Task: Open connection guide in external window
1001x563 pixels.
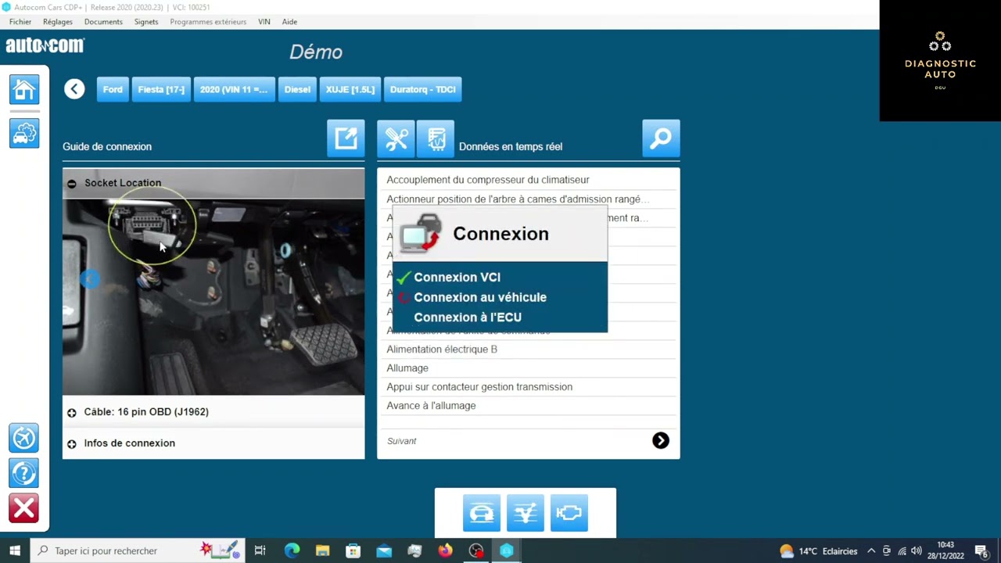Action: pos(346,138)
